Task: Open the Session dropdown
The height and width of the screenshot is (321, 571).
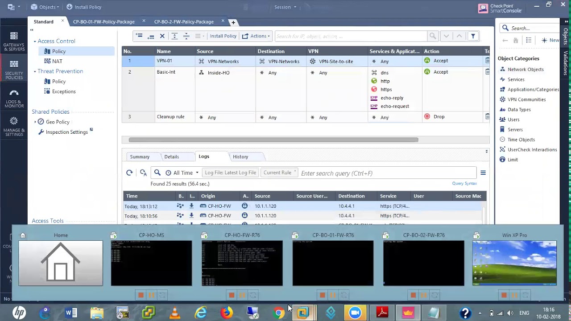Action: tap(285, 7)
